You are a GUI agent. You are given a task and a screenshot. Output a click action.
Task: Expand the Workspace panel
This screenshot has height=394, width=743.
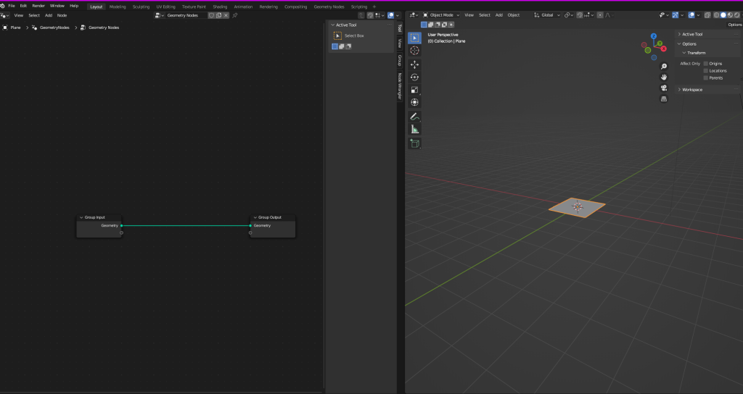[x=692, y=90]
